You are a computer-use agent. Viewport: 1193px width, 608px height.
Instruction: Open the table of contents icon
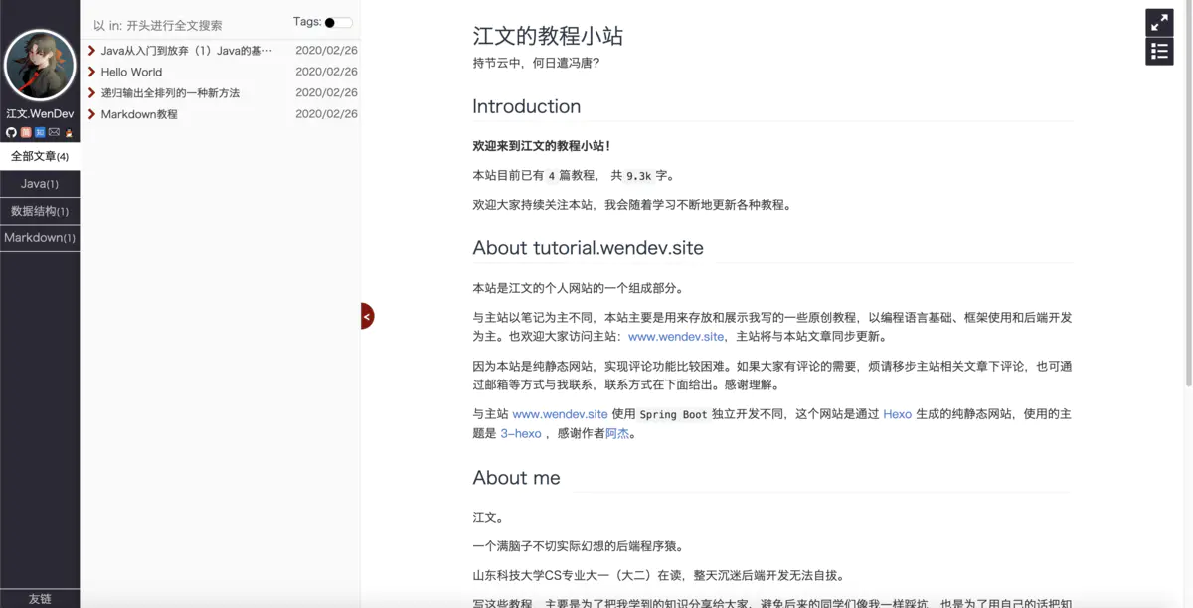(1159, 51)
